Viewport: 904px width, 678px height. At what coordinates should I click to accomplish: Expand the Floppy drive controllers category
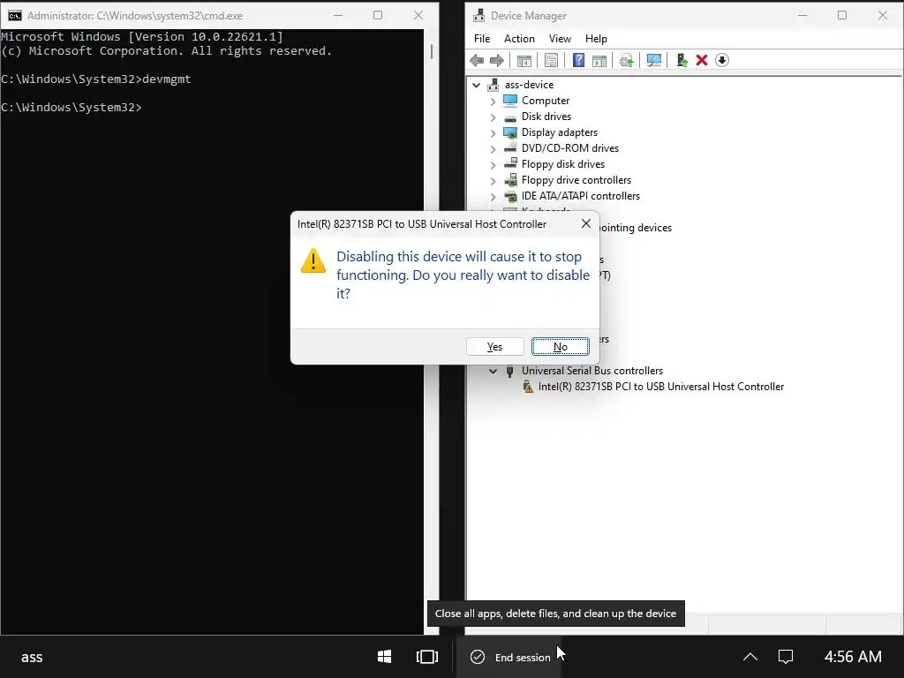pyautogui.click(x=493, y=181)
